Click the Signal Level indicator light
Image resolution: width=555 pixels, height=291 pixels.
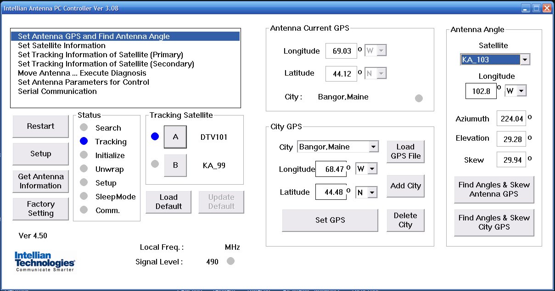[230, 261]
